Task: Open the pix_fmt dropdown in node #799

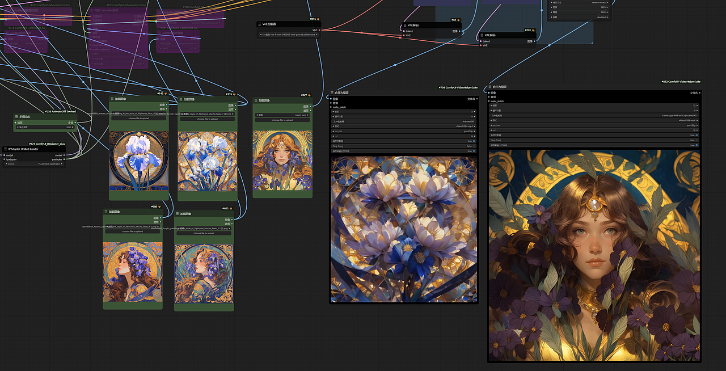Action: click(403, 131)
